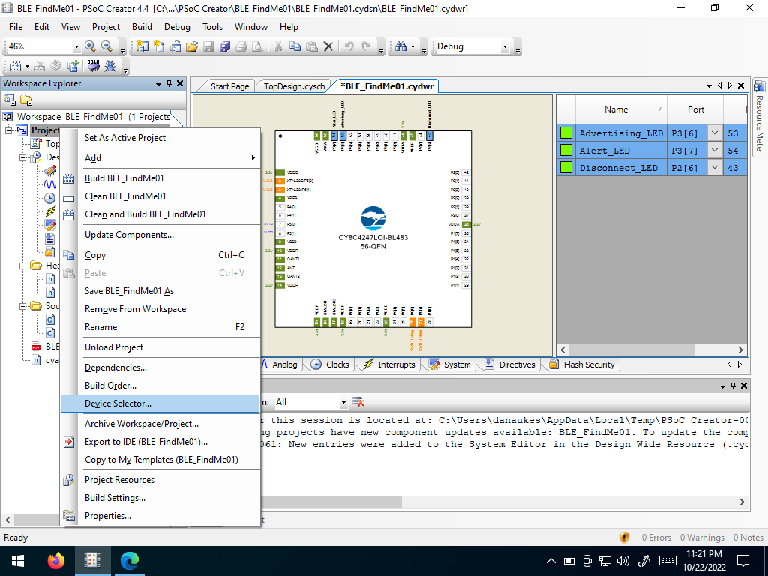Click the Program chip toolbar icon

point(93,66)
